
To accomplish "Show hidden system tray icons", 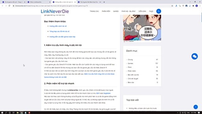I will (178, 113).
